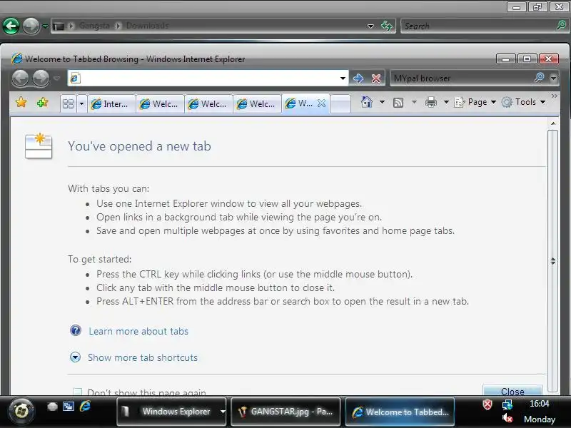Click in the Internet Explorer address bar
The image size is (571, 428).
208,78
